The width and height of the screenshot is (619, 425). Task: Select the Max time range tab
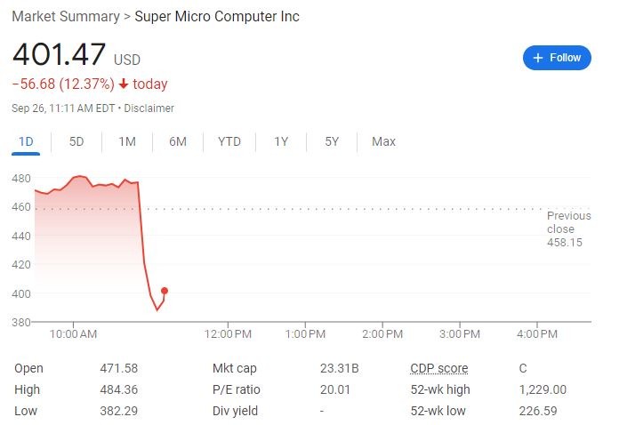point(383,141)
